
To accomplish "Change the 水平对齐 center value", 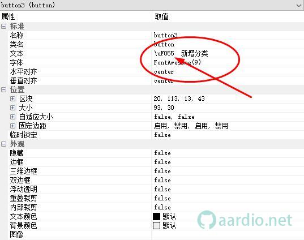I will [x=164, y=71].
